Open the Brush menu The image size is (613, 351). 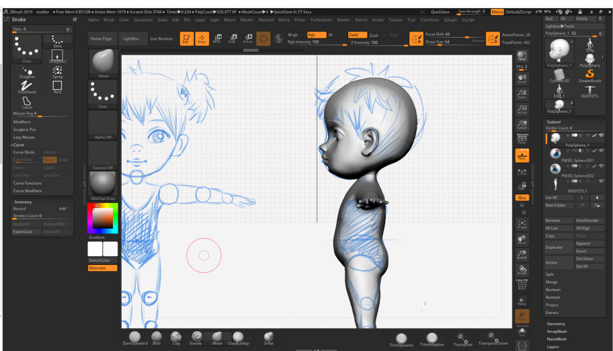(109, 20)
